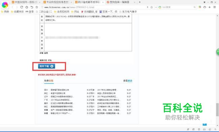Screen dimensions: 219x132
Task: Close the 四川省成都市成华区 tab
Action: click(x=103, y=2)
